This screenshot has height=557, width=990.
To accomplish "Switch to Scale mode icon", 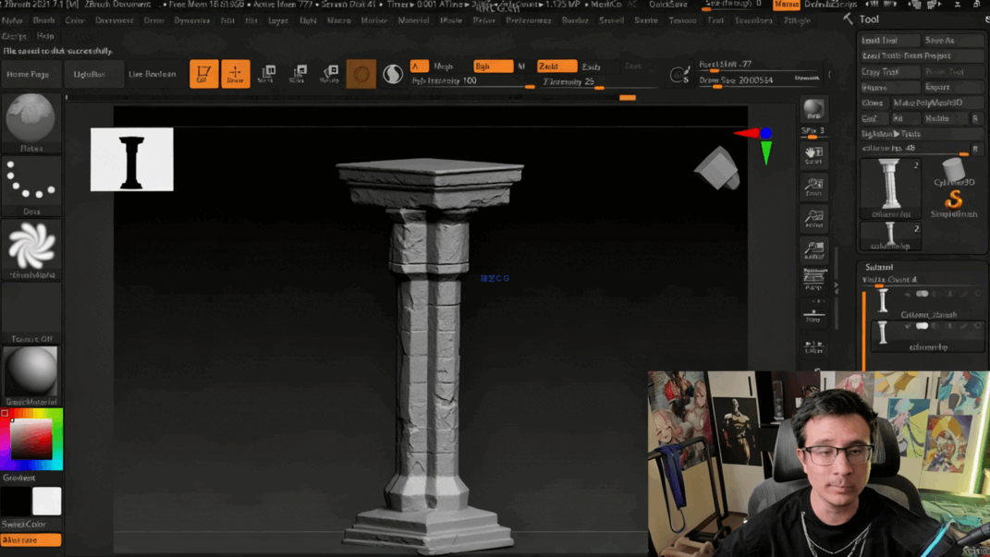I will click(299, 72).
